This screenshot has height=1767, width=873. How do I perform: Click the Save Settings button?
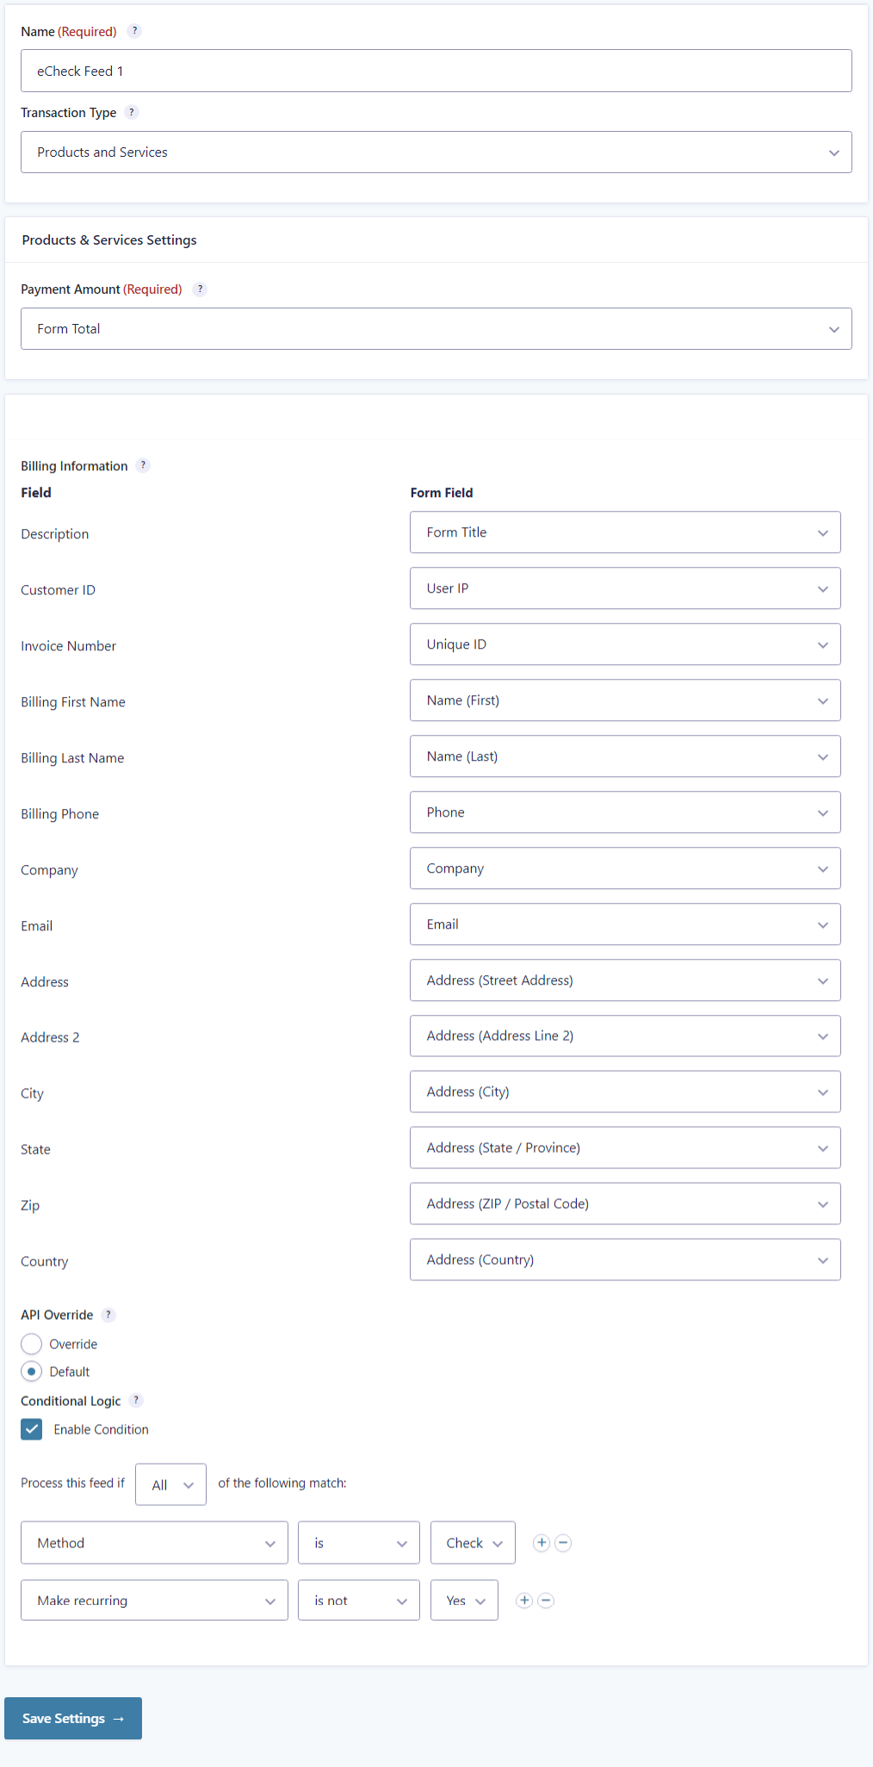click(x=73, y=1719)
